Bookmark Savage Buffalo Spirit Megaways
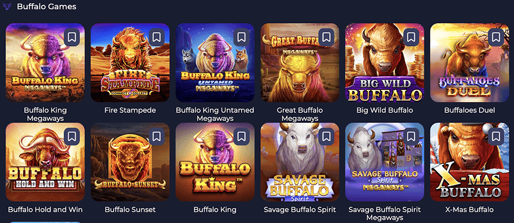Image resolution: width=514 pixels, height=223 pixels. tap(411, 136)
